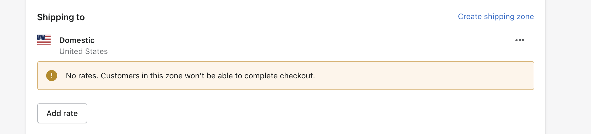Click the Add rate button

(62, 113)
